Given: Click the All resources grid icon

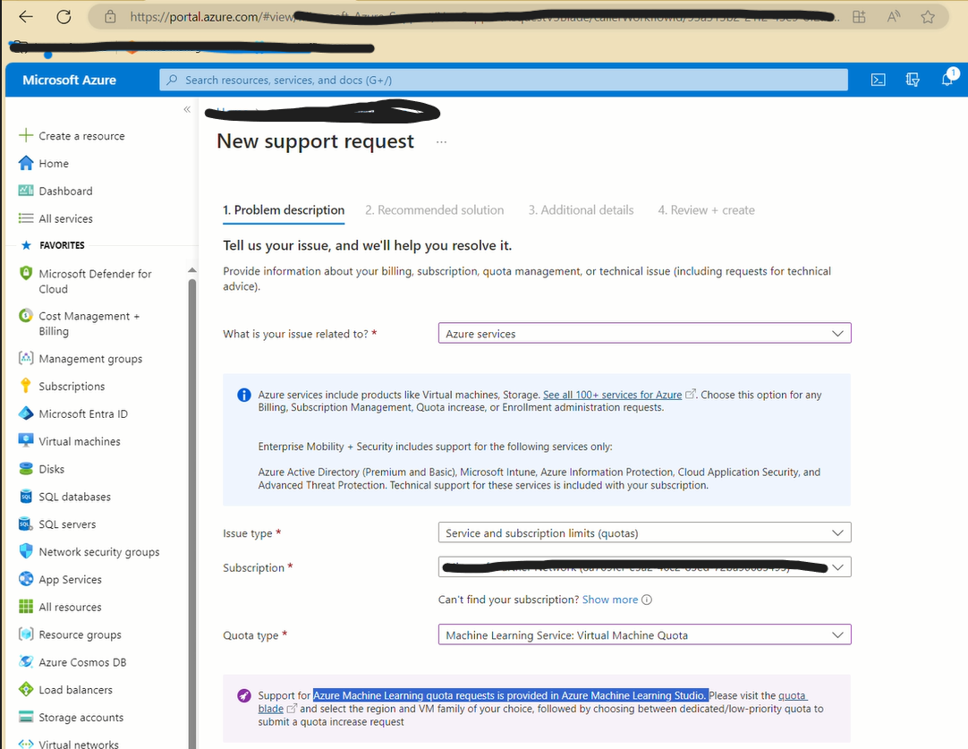Looking at the screenshot, I should pyautogui.click(x=26, y=607).
